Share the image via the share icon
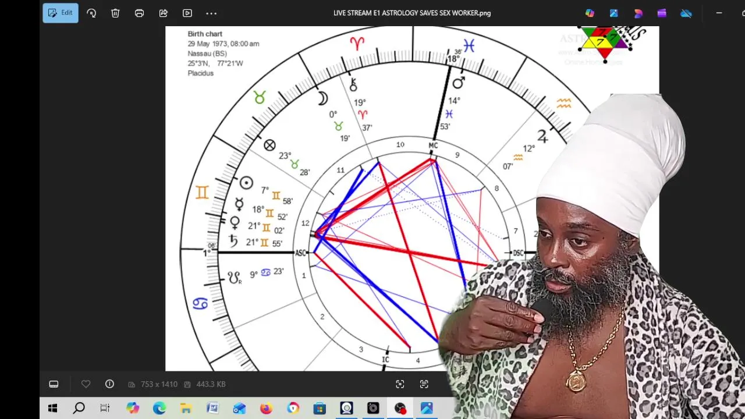The height and width of the screenshot is (419, 745). pos(164,13)
